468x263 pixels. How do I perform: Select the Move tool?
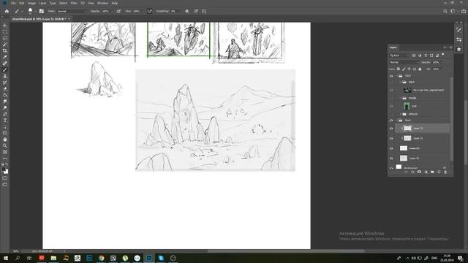(x=5, y=26)
